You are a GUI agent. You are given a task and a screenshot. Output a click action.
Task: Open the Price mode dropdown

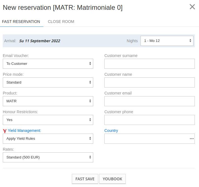[48, 82]
